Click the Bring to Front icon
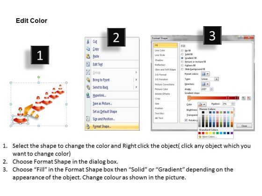262x196 pixels. click(88, 80)
